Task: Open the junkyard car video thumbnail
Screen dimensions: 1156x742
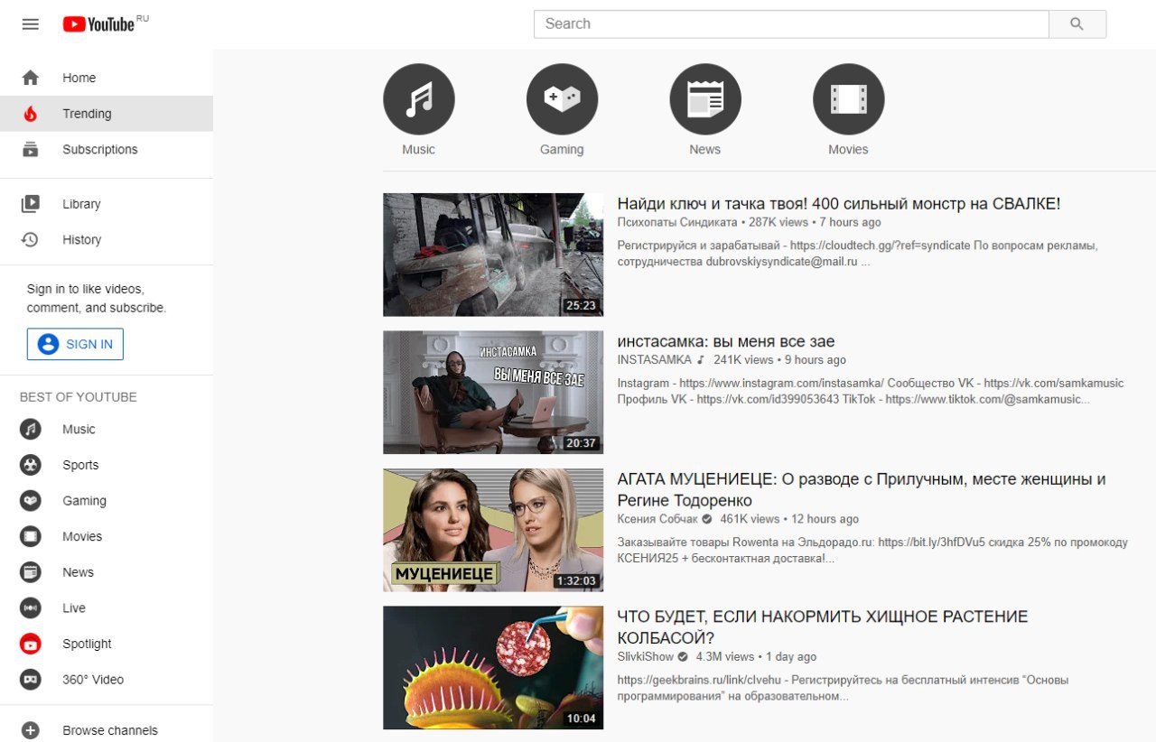Action: pyautogui.click(x=493, y=255)
